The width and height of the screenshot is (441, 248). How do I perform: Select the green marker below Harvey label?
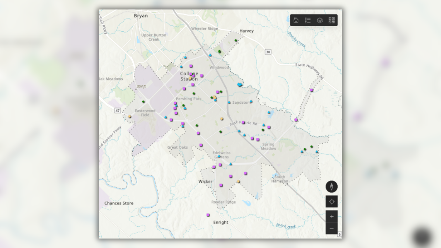236,41
